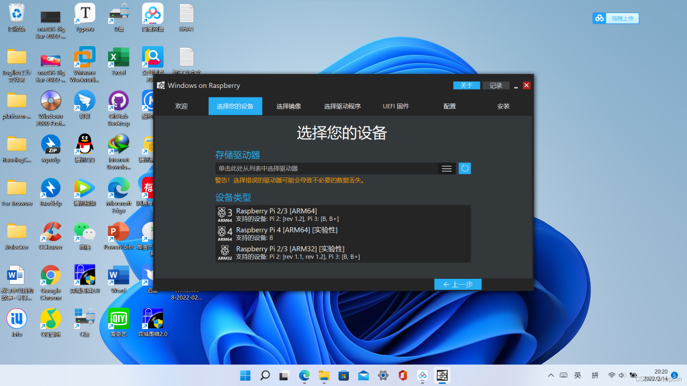This screenshot has height=386, width=687.
Task: Click the 关于 button in title bar
Action: (x=467, y=86)
